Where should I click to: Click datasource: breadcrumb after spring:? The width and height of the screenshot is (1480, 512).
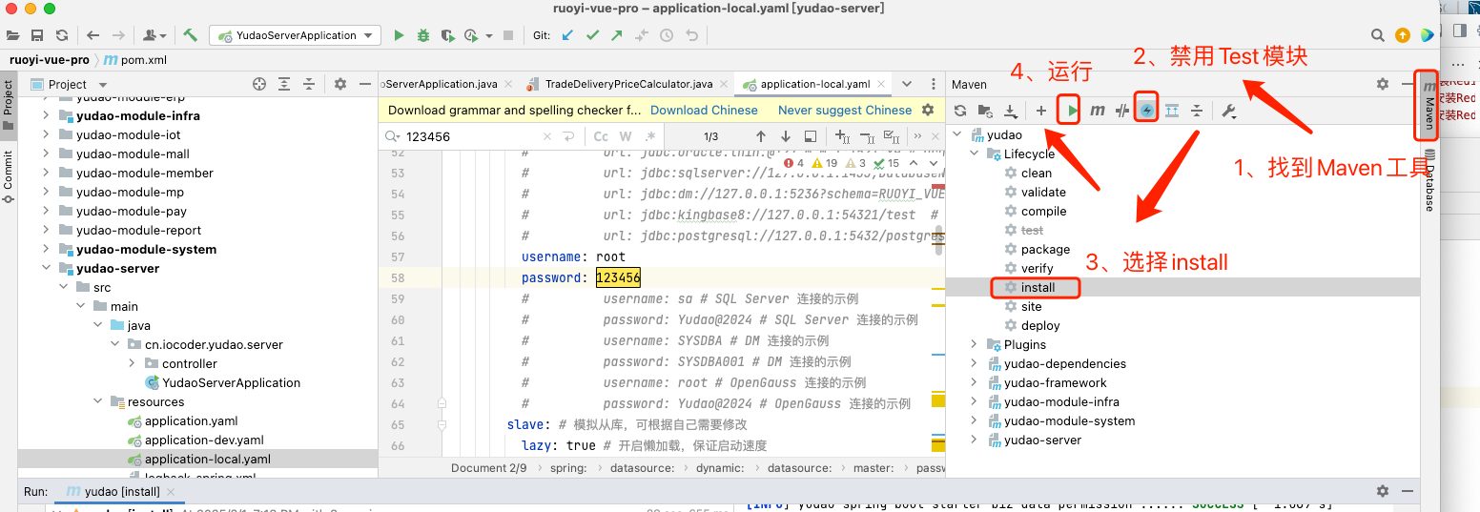point(643,468)
